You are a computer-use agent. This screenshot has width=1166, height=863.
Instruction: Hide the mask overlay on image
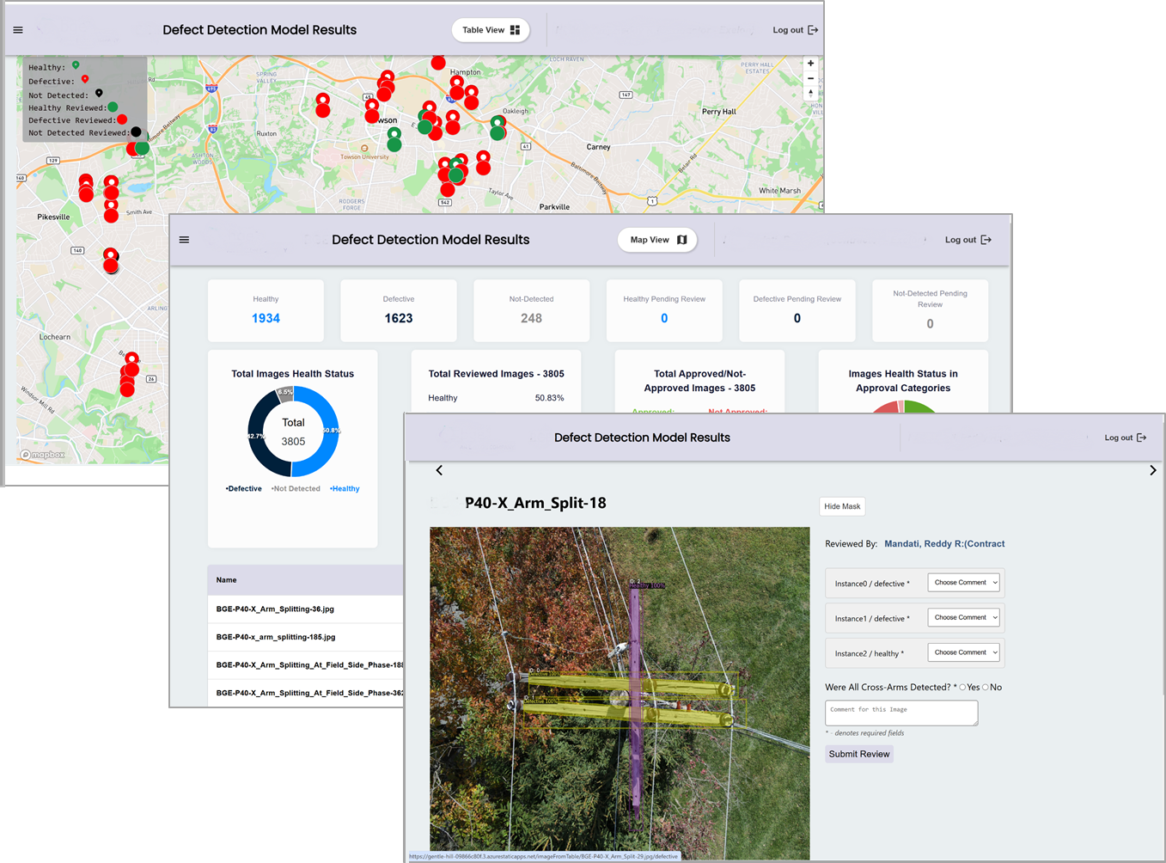tap(842, 506)
